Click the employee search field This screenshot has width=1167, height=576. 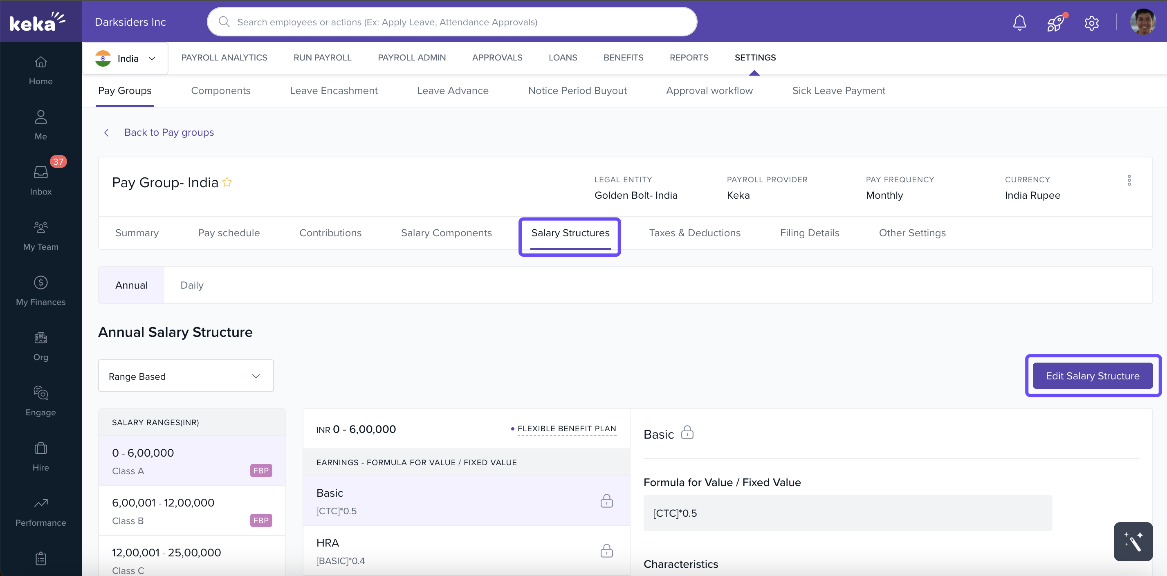452,22
